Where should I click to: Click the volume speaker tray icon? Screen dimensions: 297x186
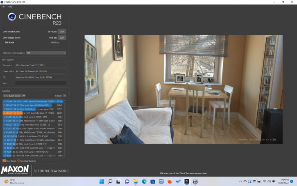[269, 181]
